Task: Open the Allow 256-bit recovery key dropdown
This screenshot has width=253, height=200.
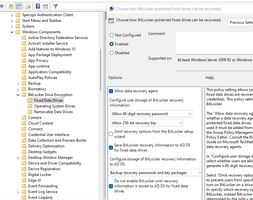Action: 147,123
